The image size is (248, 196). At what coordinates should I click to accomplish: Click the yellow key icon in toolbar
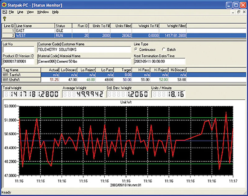click(4, 19)
